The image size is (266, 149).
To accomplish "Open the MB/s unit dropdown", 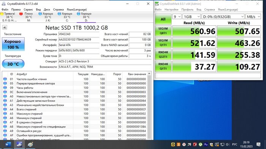I will [x=253, y=17].
